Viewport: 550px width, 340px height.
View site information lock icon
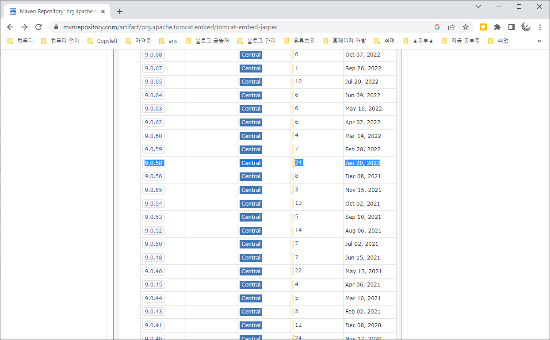(56, 27)
